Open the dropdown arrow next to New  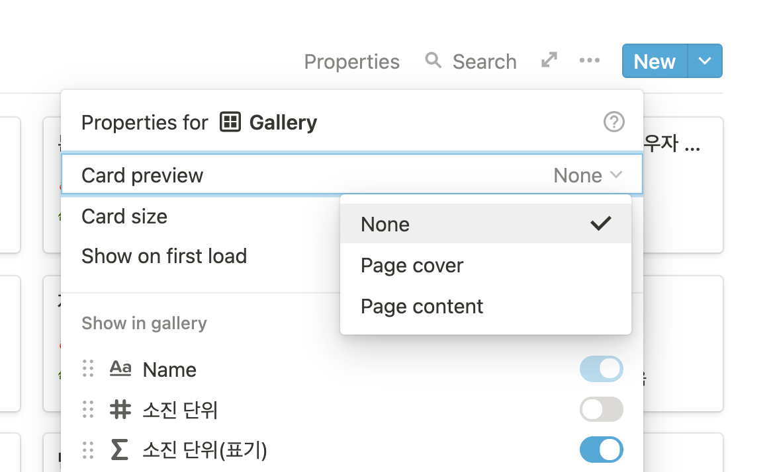705,61
